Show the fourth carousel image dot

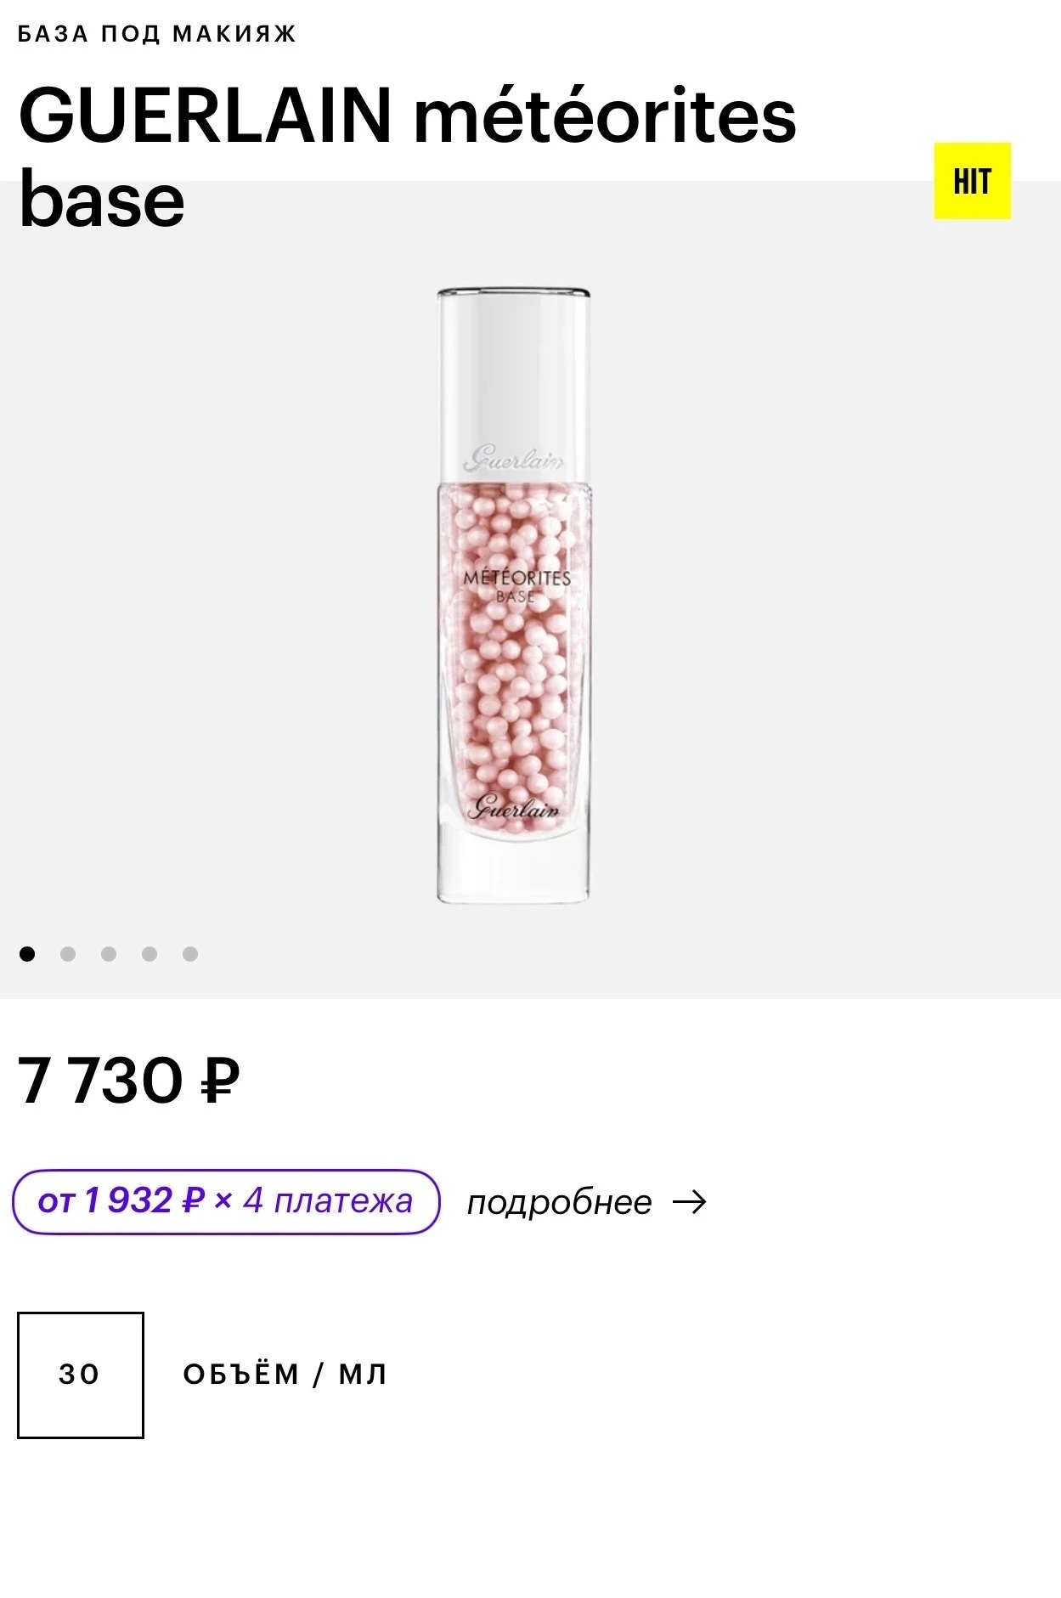coord(150,954)
